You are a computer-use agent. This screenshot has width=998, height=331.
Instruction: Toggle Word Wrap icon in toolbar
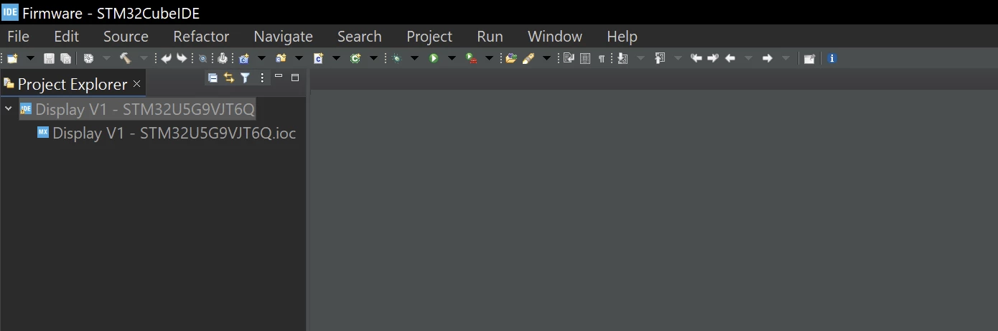coord(569,58)
